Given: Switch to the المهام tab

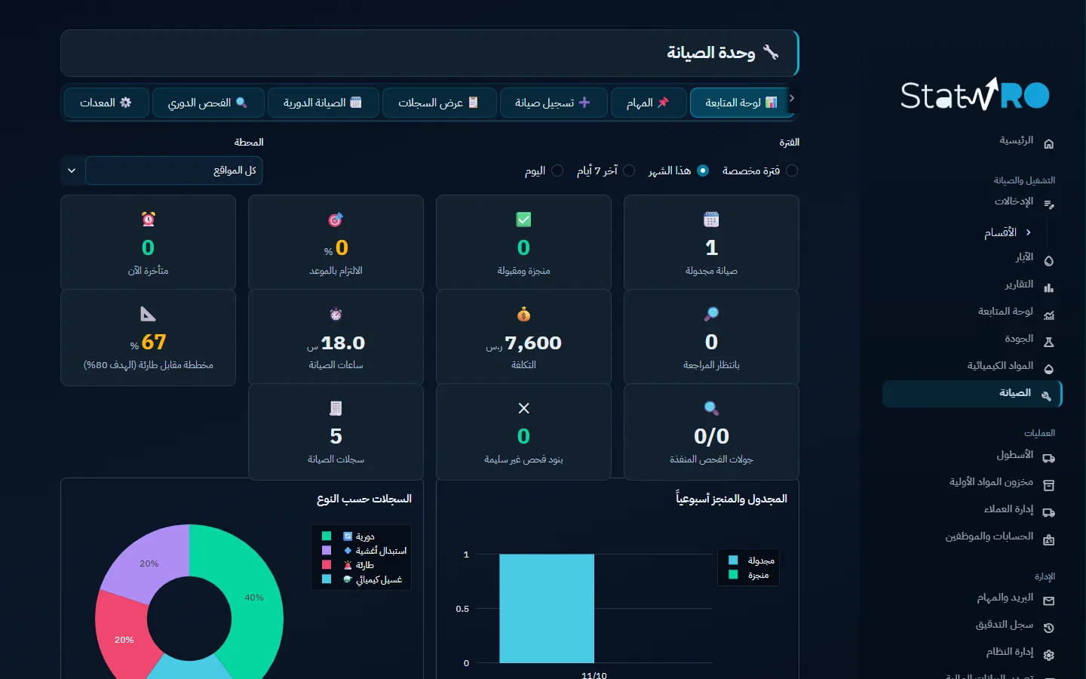Looking at the screenshot, I should coord(648,103).
